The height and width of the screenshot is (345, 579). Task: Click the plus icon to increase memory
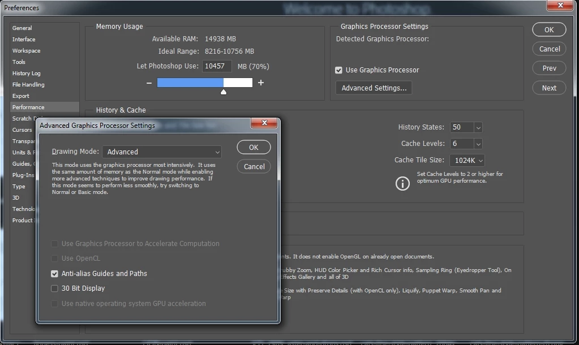point(261,83)
